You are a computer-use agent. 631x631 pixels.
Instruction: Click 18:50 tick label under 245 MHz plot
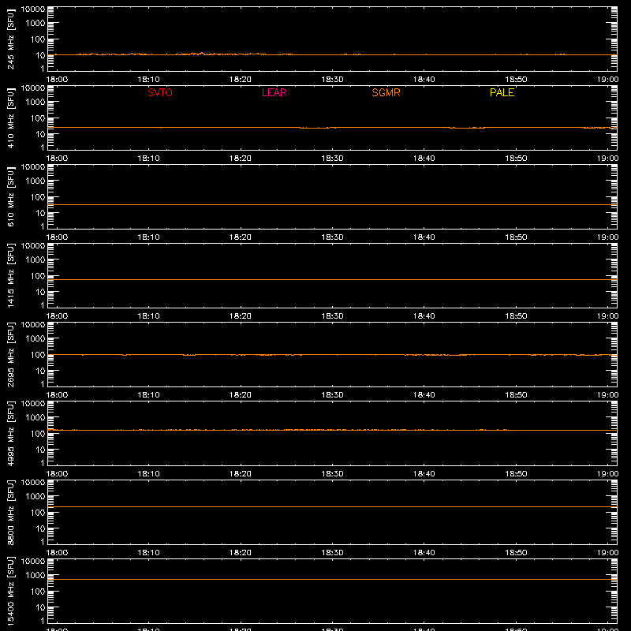516,80
